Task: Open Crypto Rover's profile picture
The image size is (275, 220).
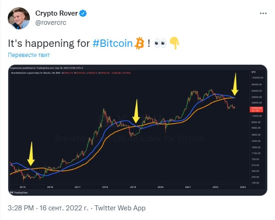Action: (x=19, y=18)
